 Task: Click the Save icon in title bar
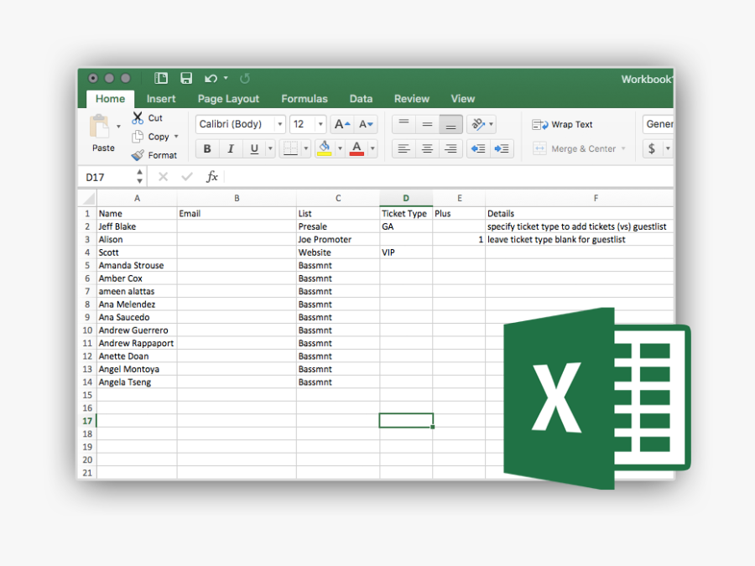point(186,78)
